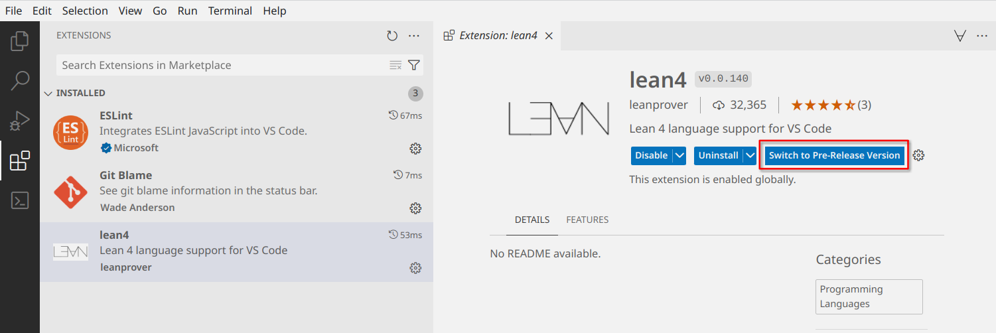Select the ESLint extension row
The image size is (996, 333).
point(236,133)
